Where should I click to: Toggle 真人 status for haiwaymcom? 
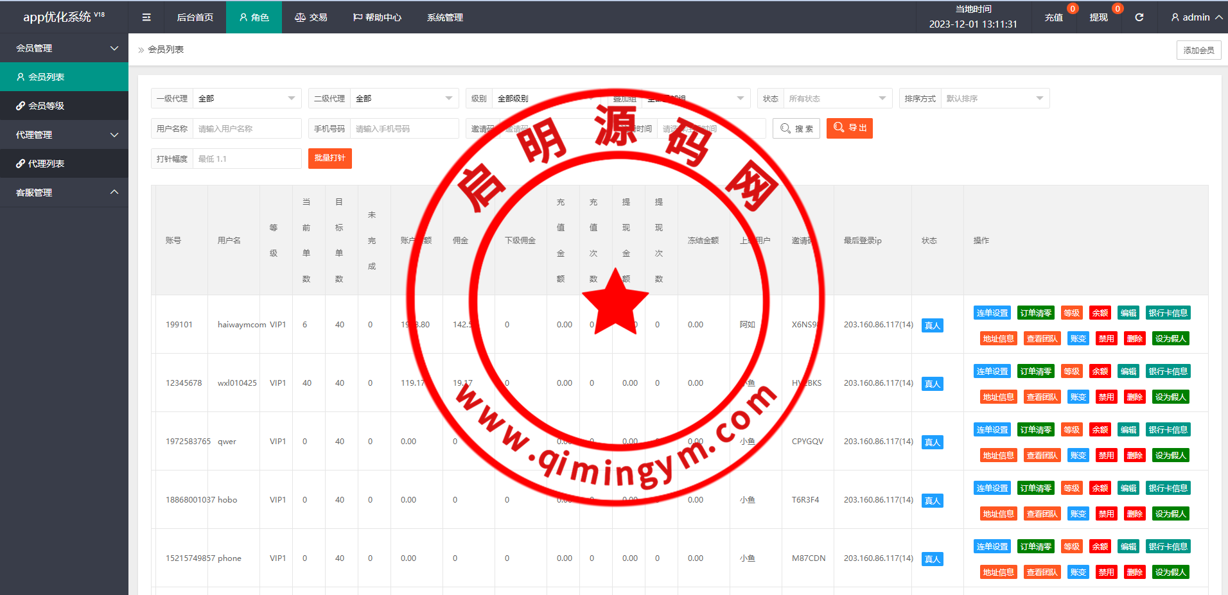(932, 325)
